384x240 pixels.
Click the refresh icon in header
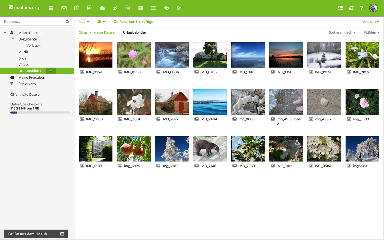click(x=351, y=8)
